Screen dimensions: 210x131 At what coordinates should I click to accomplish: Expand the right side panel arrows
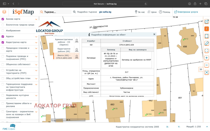tap(201, 69)
